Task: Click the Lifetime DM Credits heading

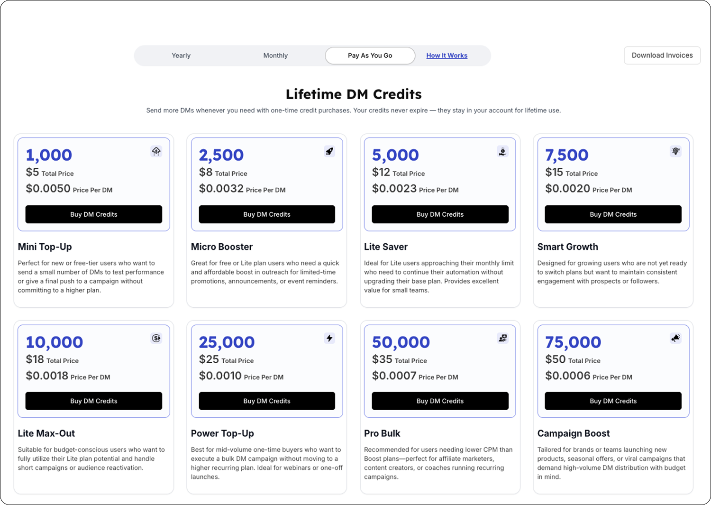Action: 354,94
